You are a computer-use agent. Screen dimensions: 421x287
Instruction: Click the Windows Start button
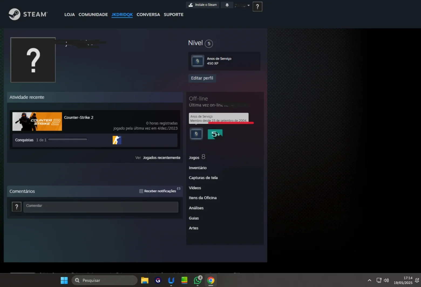64,280
